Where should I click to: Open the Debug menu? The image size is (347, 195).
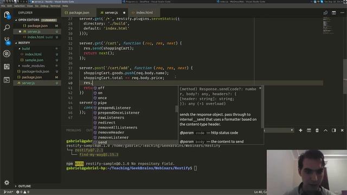(x=44, y=6)
